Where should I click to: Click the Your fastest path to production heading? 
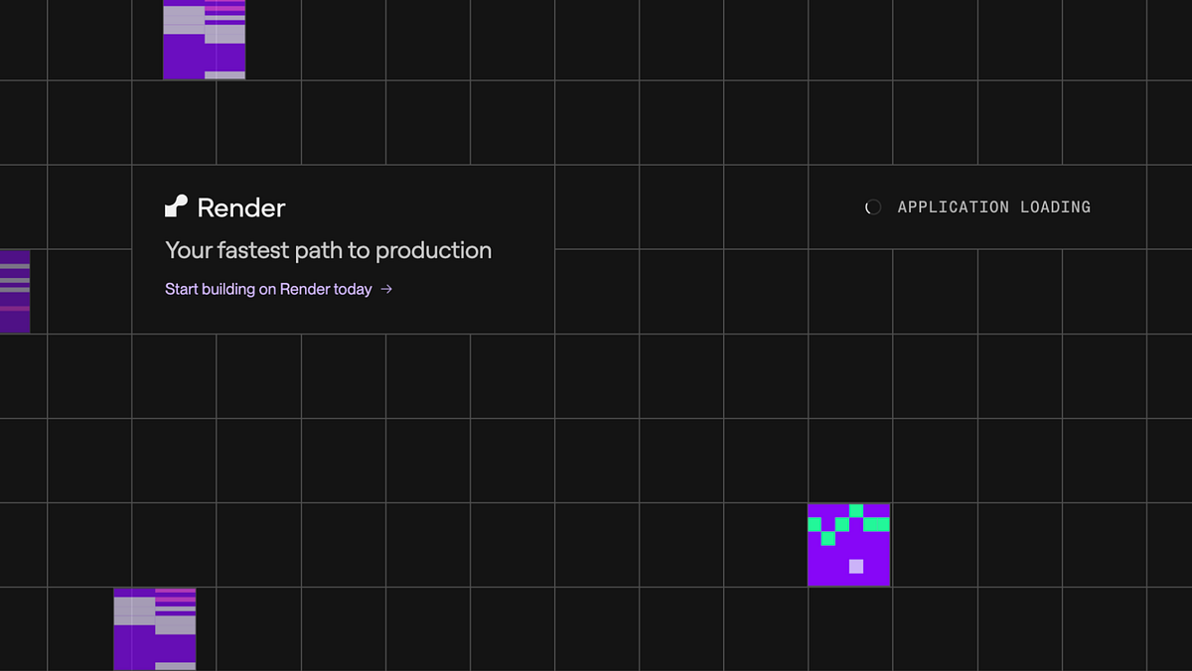click(x=328, y=250)
